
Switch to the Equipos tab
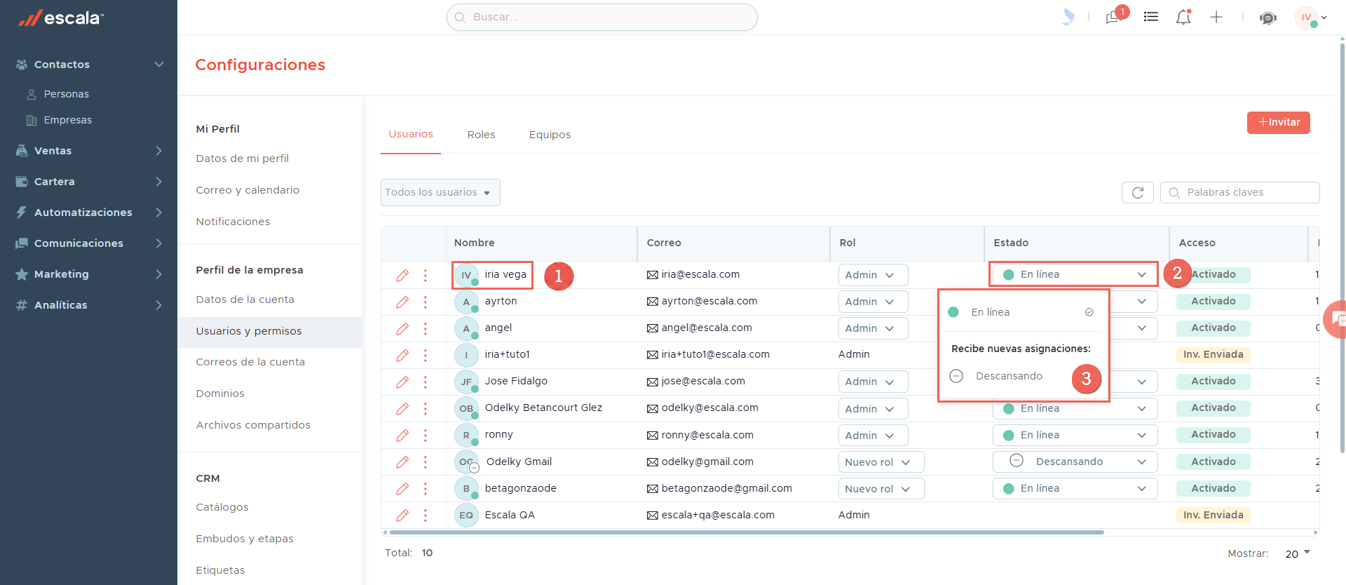click(x=550, y=135)
